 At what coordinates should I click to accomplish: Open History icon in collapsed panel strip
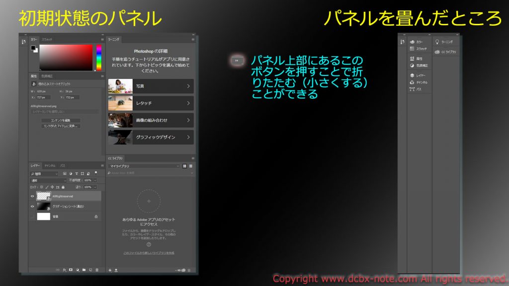(402, 42)
